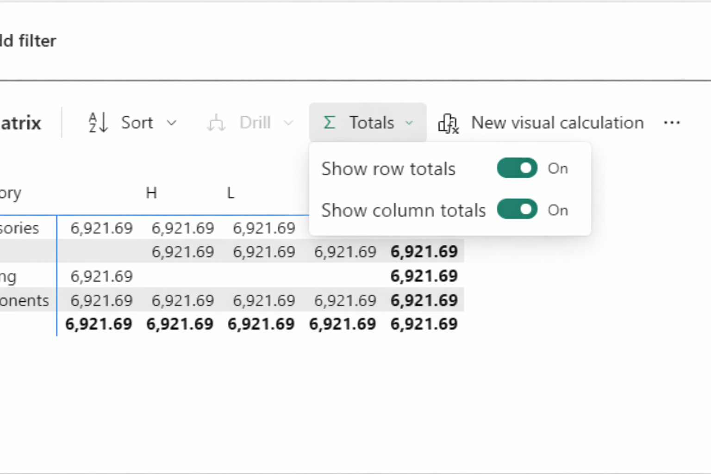
Task: Click New visual calculation text
Action: [557, 123]
